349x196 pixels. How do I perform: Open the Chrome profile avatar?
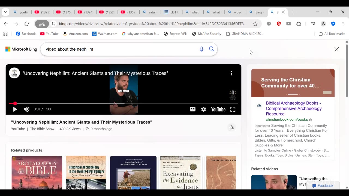coord(323,24)
